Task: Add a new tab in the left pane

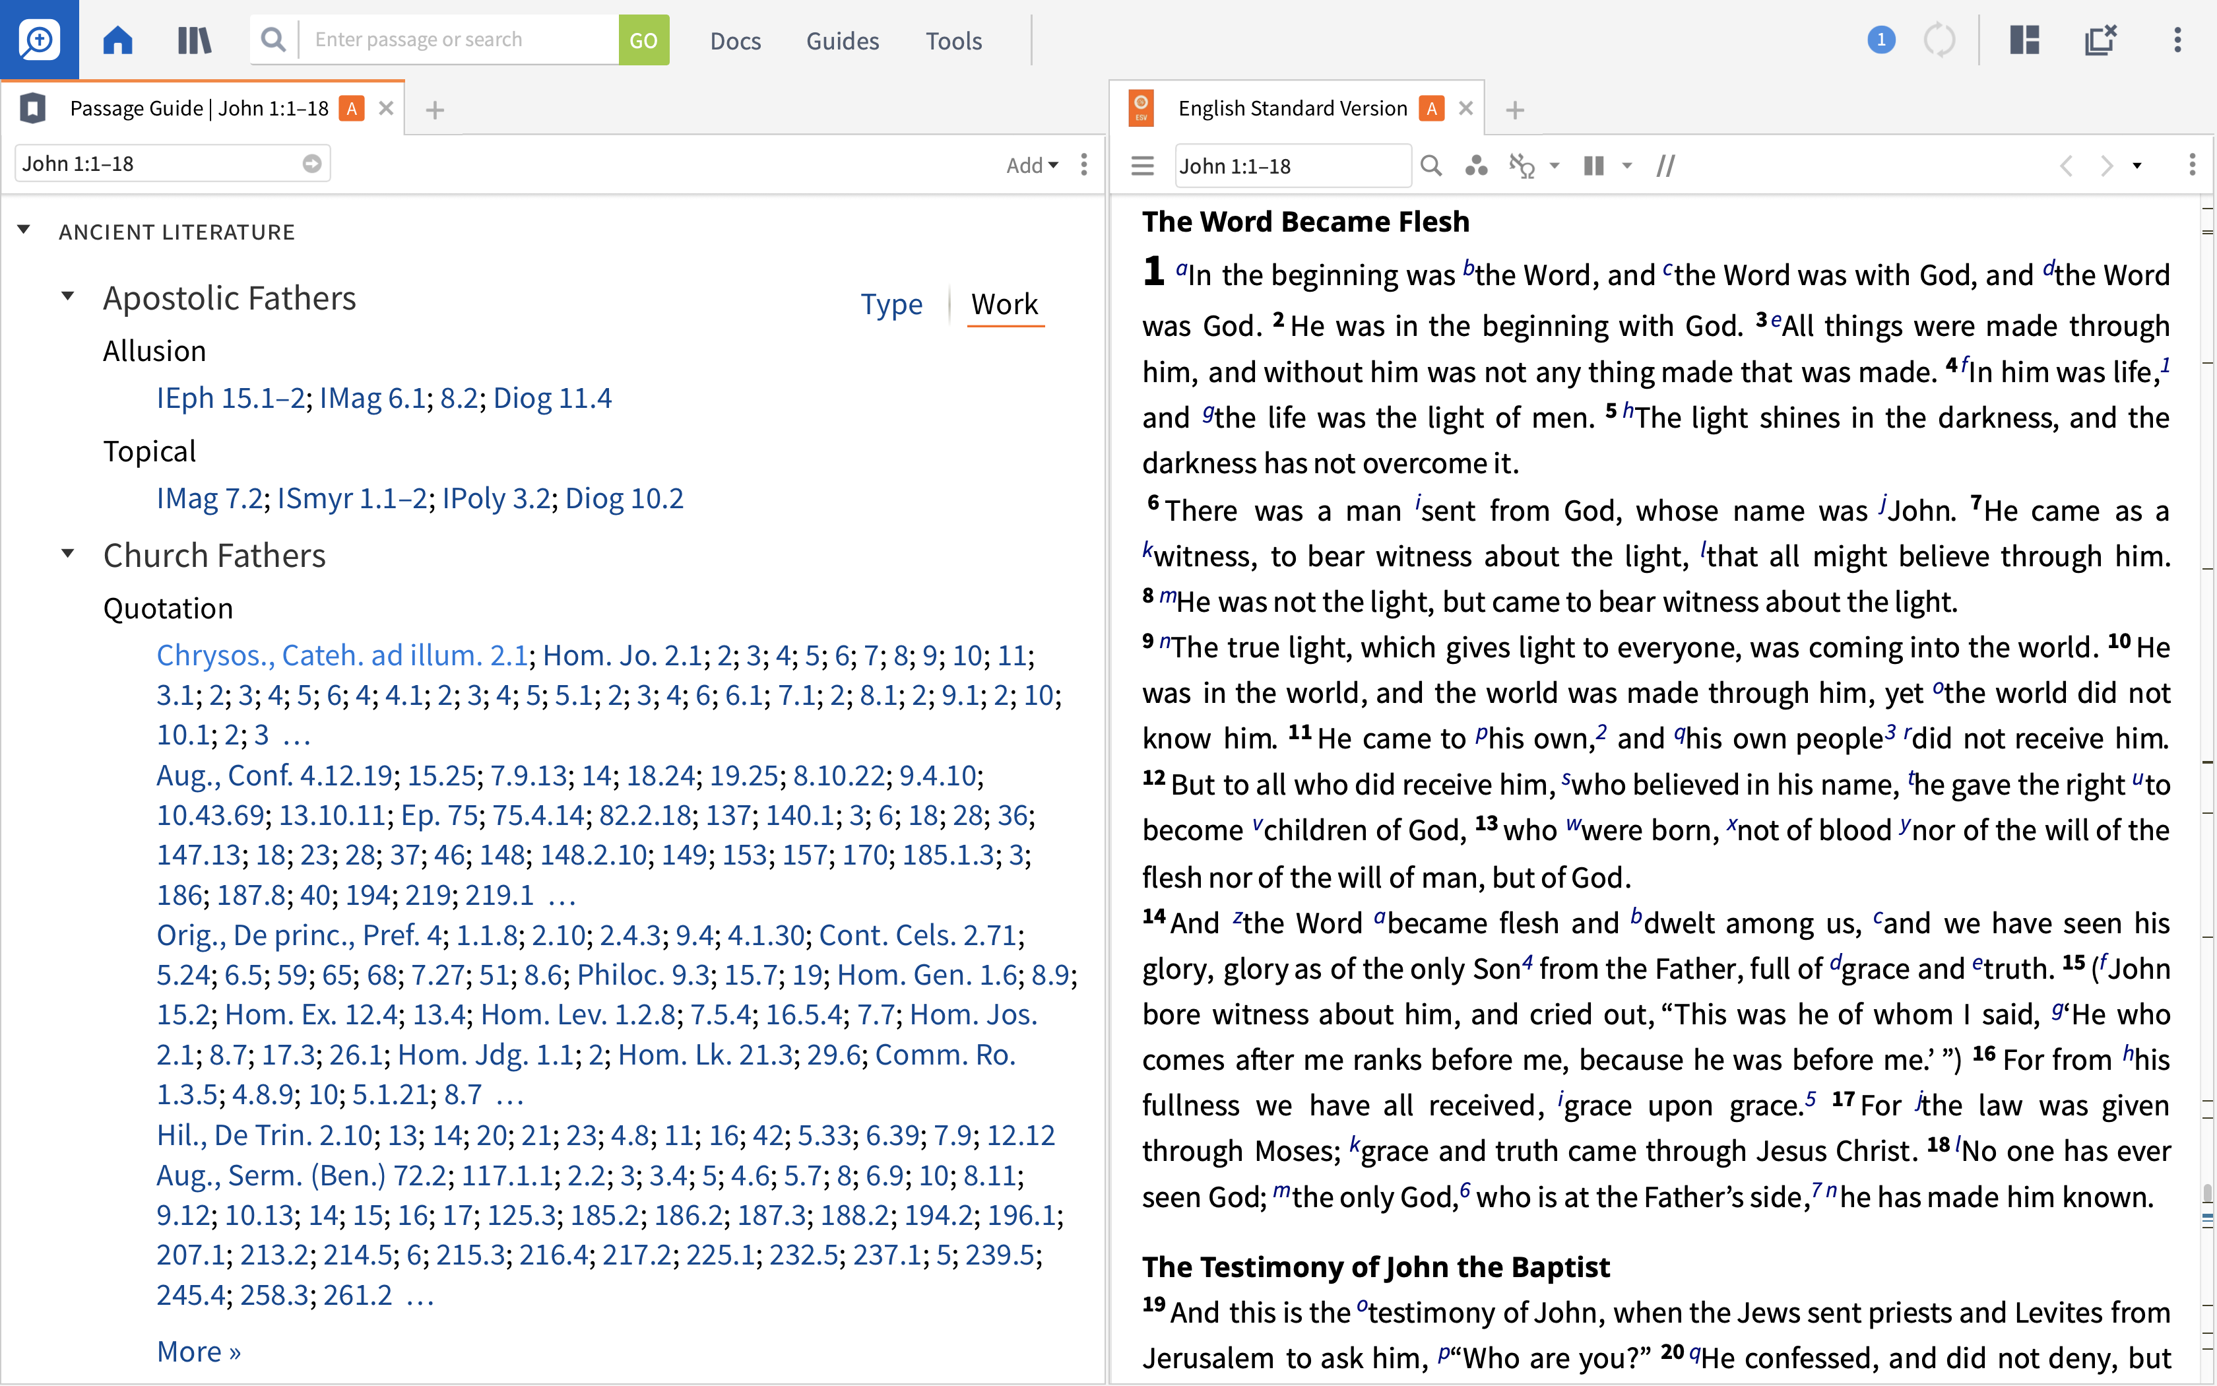Action: click(435, 110)
